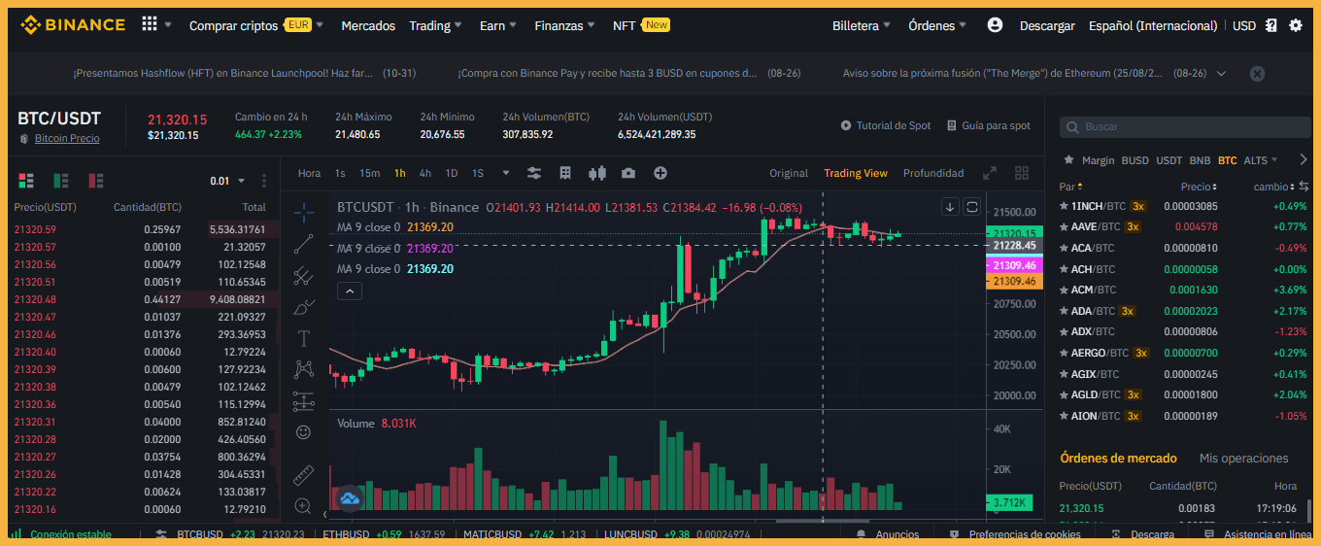Click Descargar in top navigation
This screenshot has height=546, width=1321.
tap(1047, 25)
